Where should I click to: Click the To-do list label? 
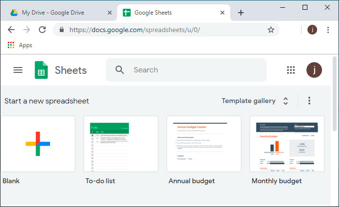(100, 181)
